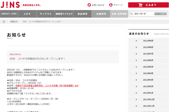
Task: Open the サングラス menu item
Action: pyautogui.click(x=46, y=14)
